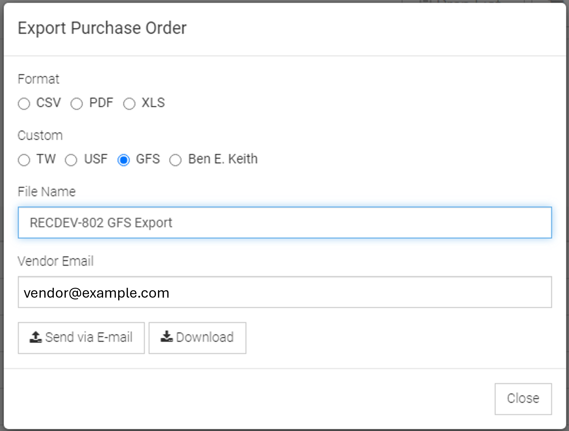Click the "File Name" field label
569x431 pixels.
pos(47,192)
